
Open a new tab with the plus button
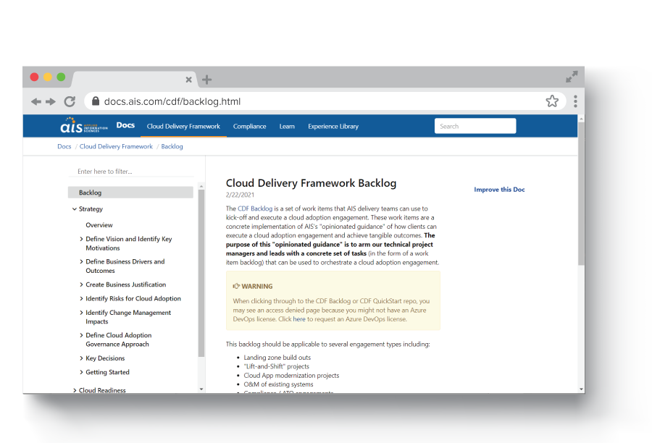click(206, 80)
